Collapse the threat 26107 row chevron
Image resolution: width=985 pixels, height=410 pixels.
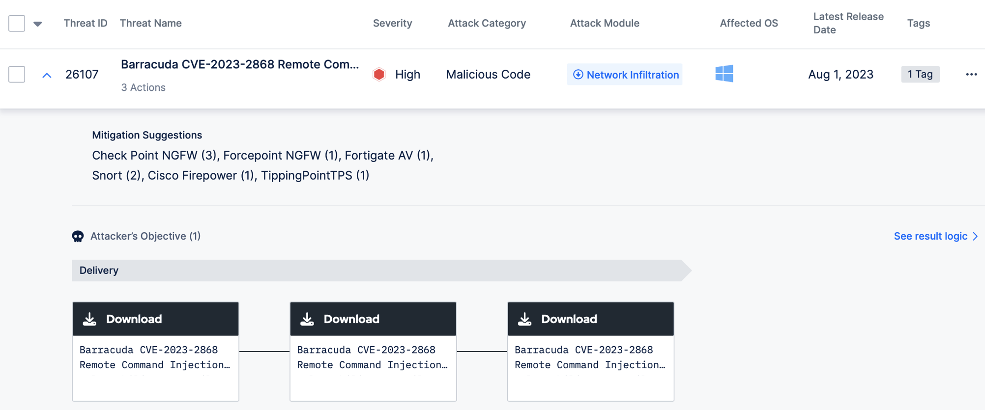47,75
